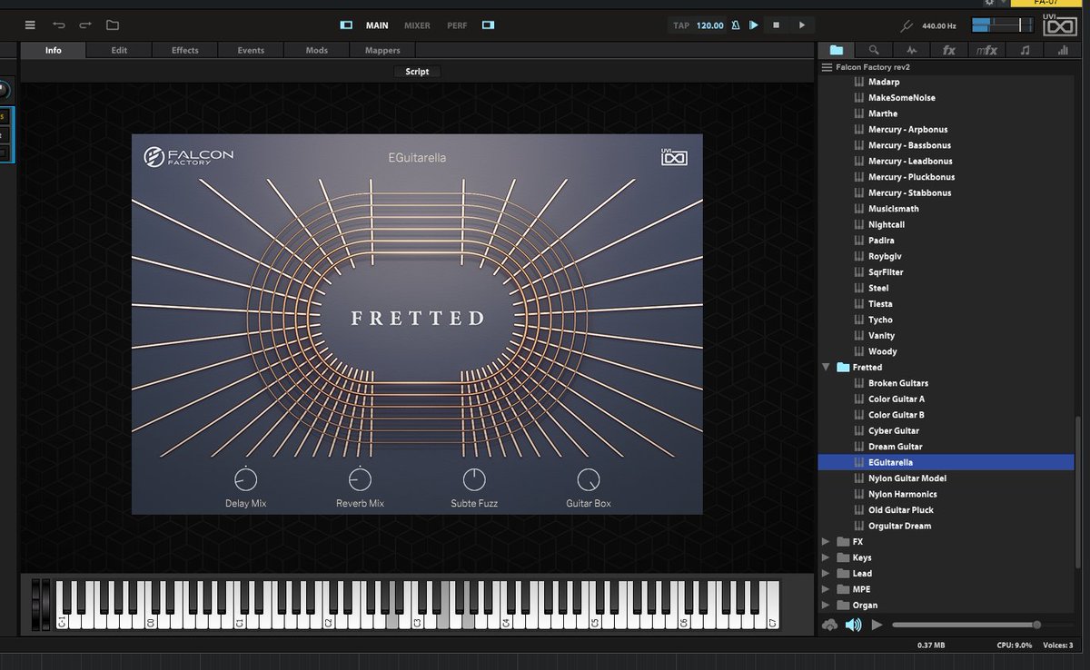The height and width of the screenshot is (670, 1090).
Task: Click the UVI logo in top bar
Action: pyautogui.click(x=1059, y=25)
